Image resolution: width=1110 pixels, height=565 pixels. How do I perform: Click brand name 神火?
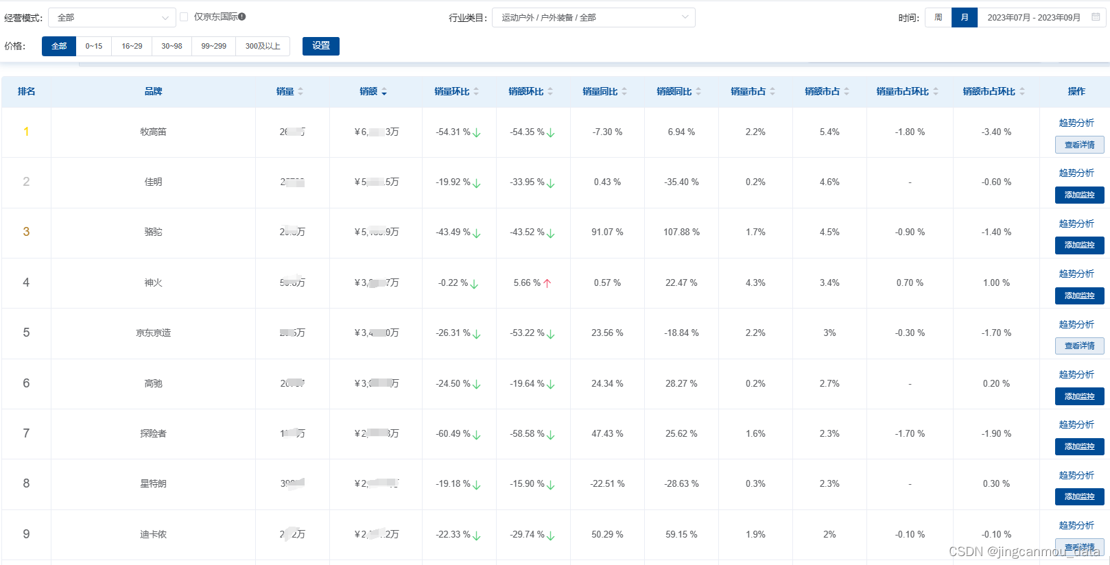point(153,282)
